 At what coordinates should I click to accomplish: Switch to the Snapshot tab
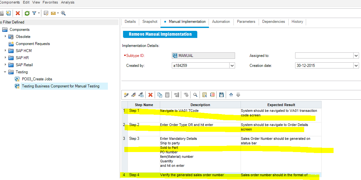tap(150, 22)
